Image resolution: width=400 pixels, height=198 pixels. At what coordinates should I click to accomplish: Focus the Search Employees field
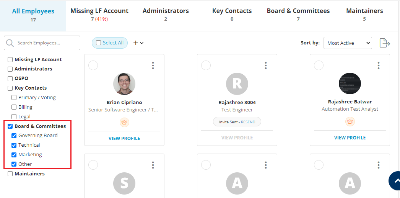click(46, 43)
